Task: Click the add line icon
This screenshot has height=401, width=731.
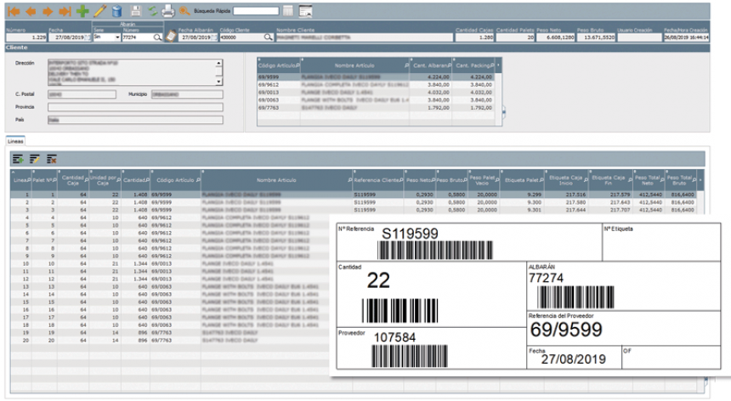Action: (x=17, y=159)
